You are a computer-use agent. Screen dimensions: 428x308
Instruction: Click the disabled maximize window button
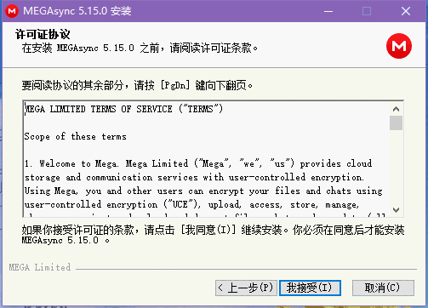coord(367,11)
